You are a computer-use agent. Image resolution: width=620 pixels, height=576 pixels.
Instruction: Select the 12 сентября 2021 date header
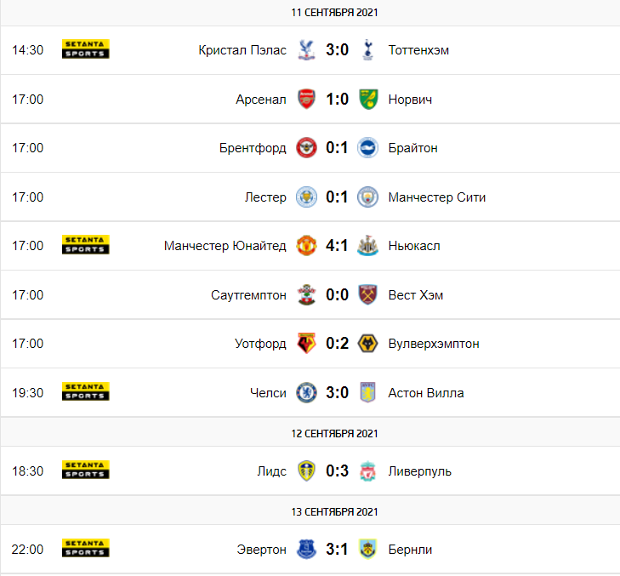tap(334, 434)
